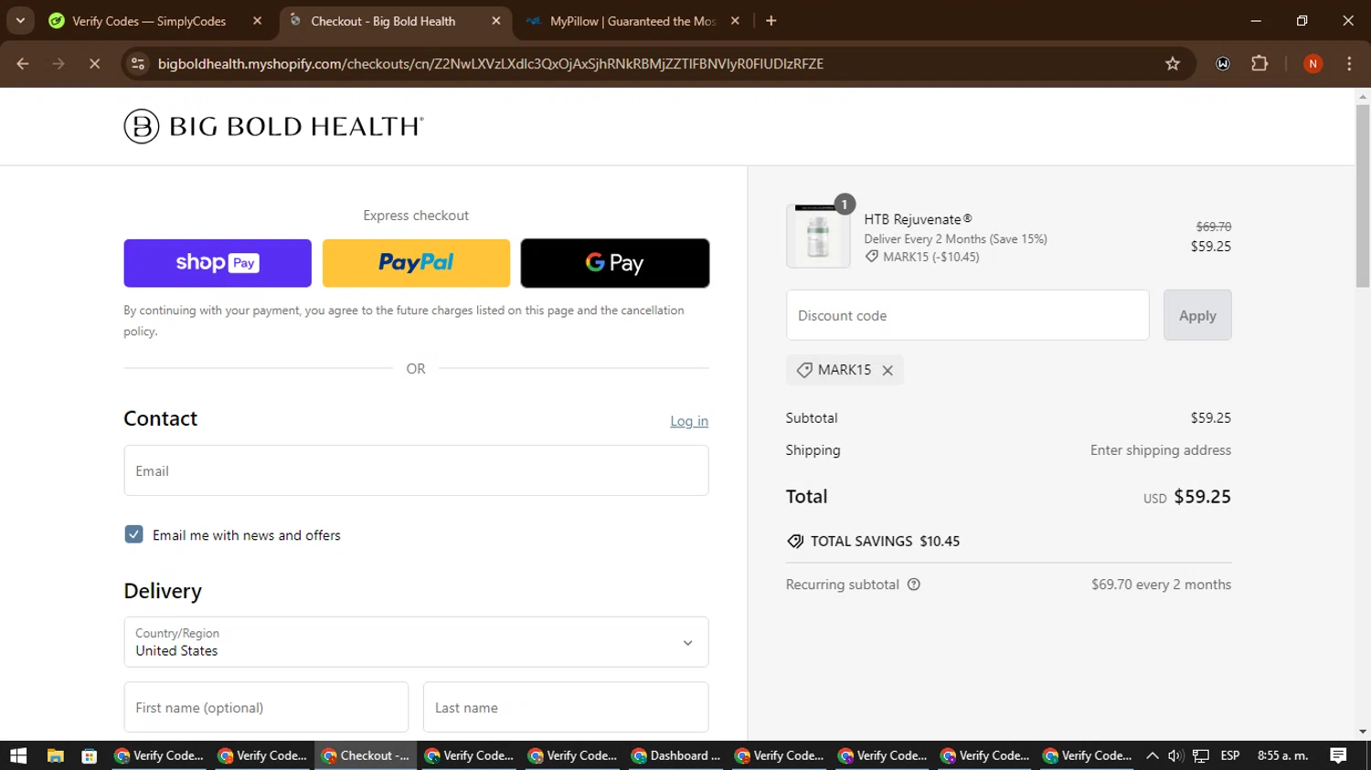Click the HTB Rejuvenate product thumbnail
This screenshot has width=1371, height=770.
click(x=818, y=236)
